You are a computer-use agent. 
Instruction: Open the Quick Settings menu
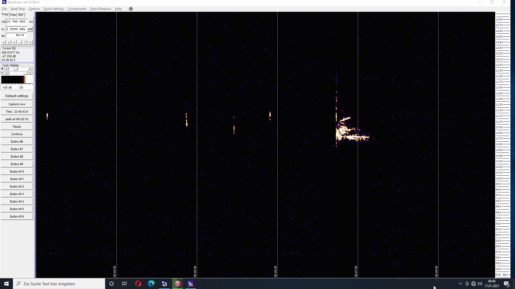pos(54,9)
